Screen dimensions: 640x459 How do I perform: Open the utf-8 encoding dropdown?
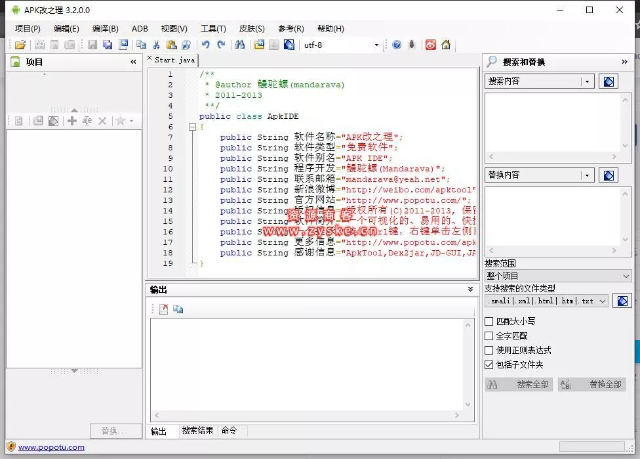coord(376,45)
